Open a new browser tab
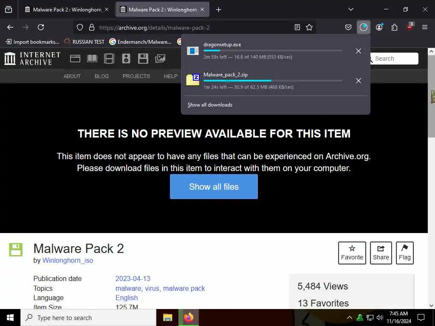This screenshot has width=435, height=326. tap(219, 10)
